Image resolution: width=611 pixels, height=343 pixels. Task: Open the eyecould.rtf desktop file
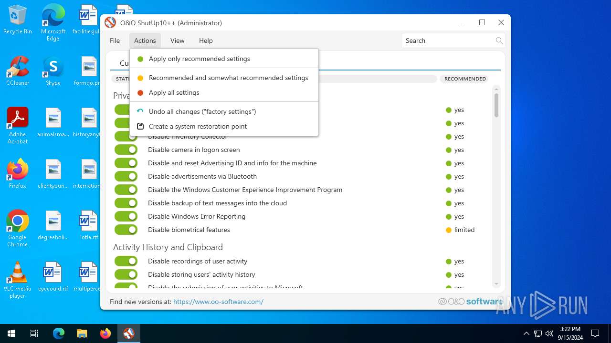coord(53,277)
